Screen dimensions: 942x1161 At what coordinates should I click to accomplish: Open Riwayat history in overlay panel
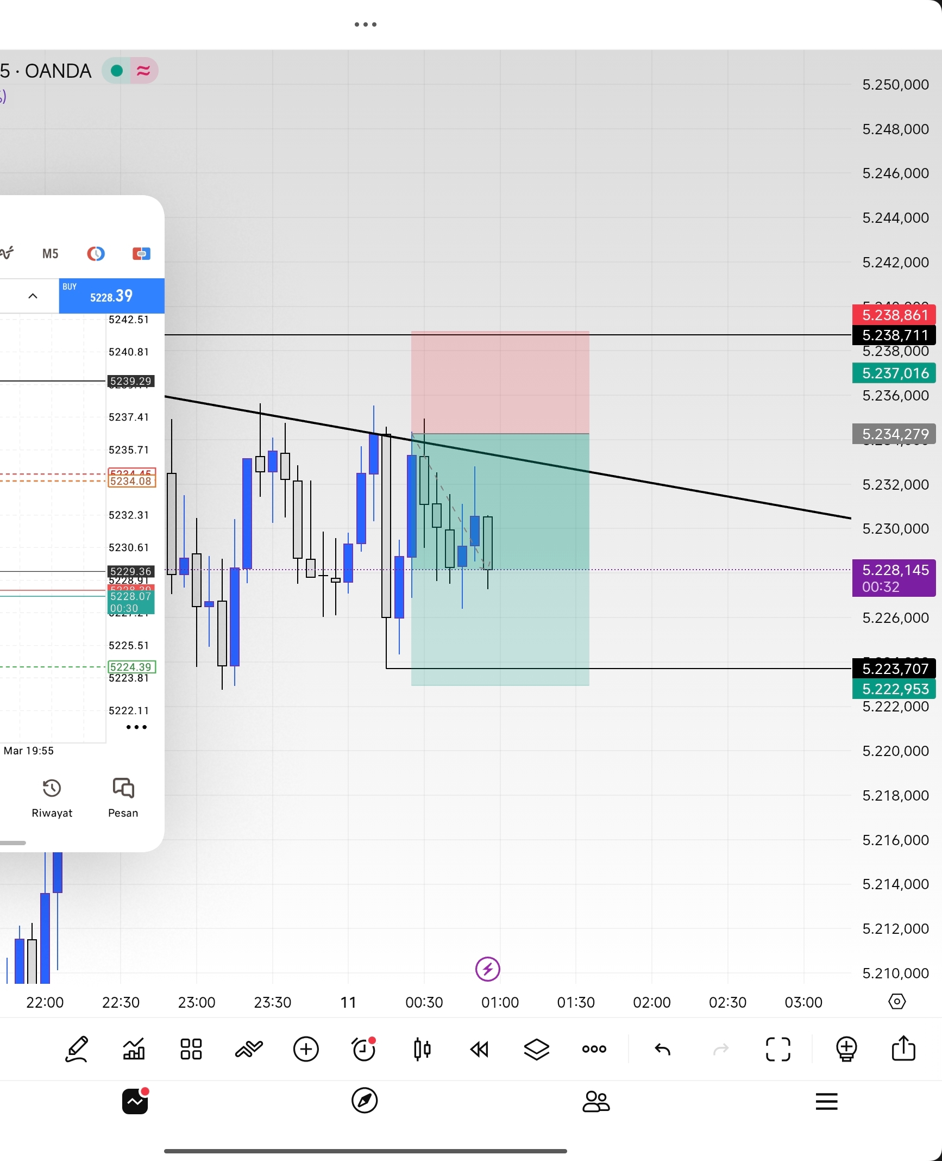(x=52, y=798)
